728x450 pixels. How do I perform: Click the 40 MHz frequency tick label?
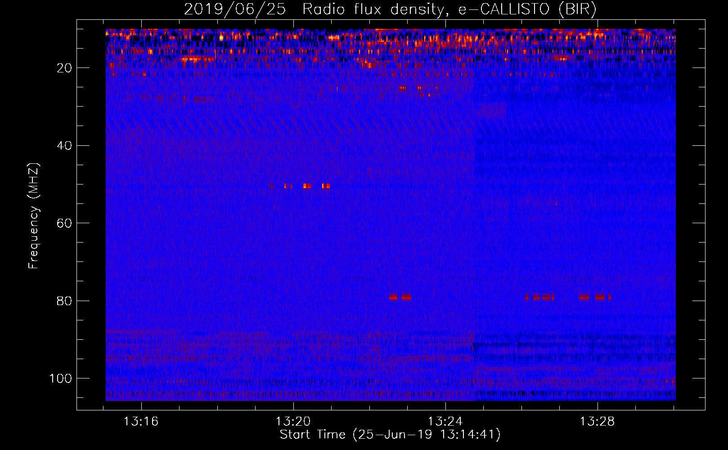click(x=64, y=145)
